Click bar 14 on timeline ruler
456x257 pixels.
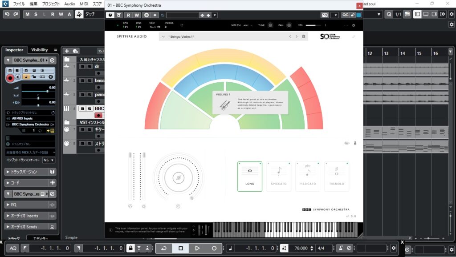[x=403, y=53]
